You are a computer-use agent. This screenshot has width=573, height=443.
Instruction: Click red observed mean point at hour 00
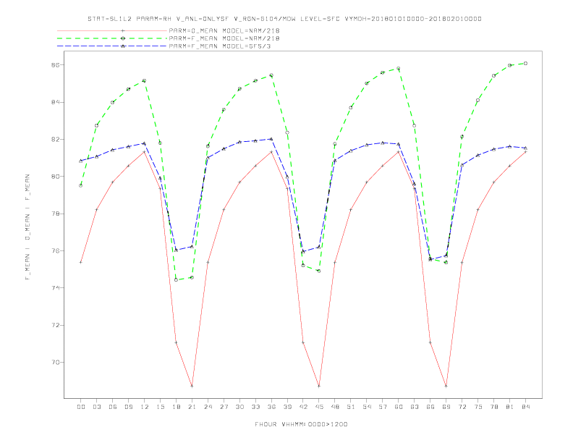(81, 263)
